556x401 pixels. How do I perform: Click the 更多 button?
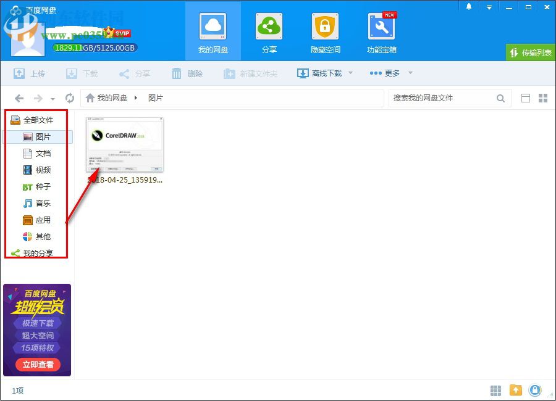point(385,73)
